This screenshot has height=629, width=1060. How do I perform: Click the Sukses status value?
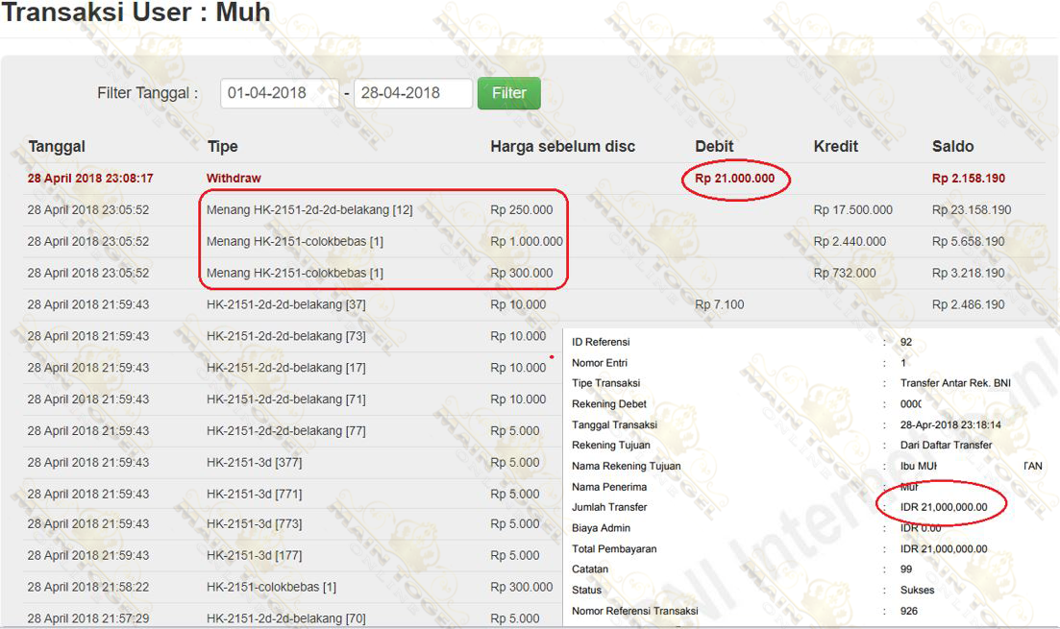917,590
